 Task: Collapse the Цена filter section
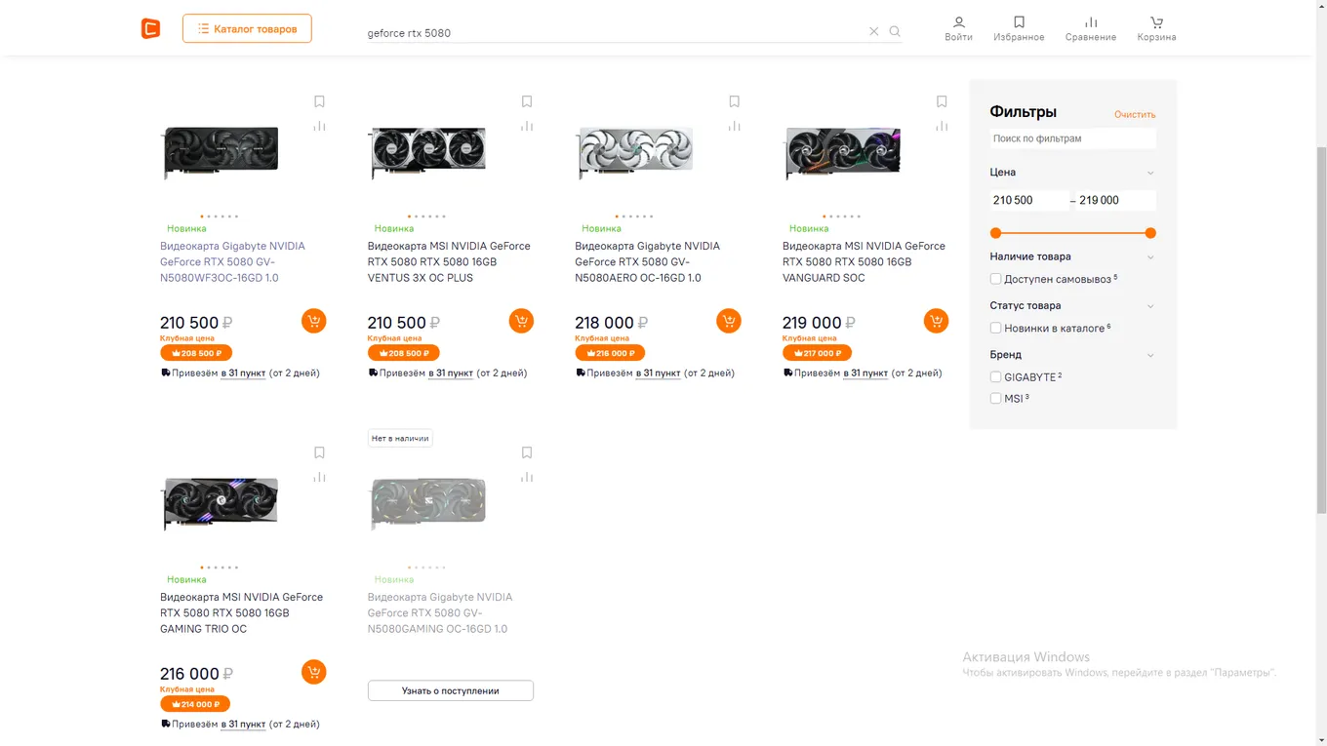[1150, 173]
